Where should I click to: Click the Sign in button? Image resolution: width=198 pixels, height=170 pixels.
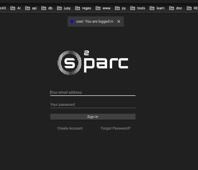(x=93, y=117)
